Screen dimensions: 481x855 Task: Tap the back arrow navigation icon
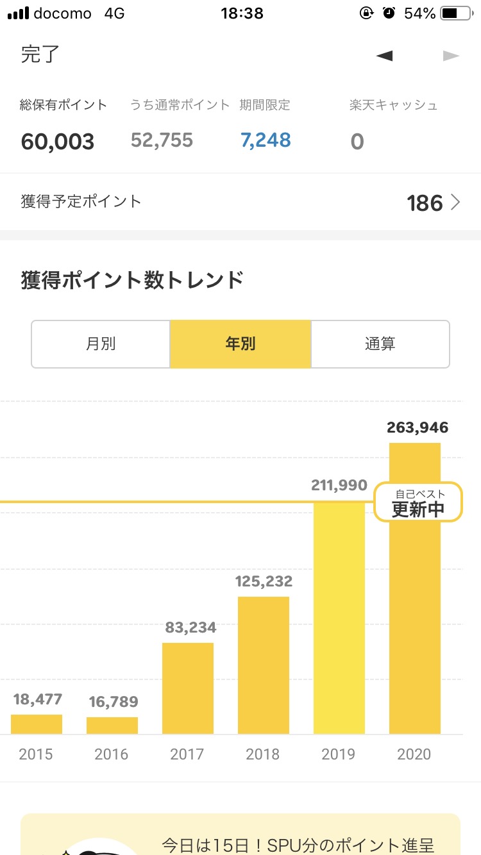point(385,56)
